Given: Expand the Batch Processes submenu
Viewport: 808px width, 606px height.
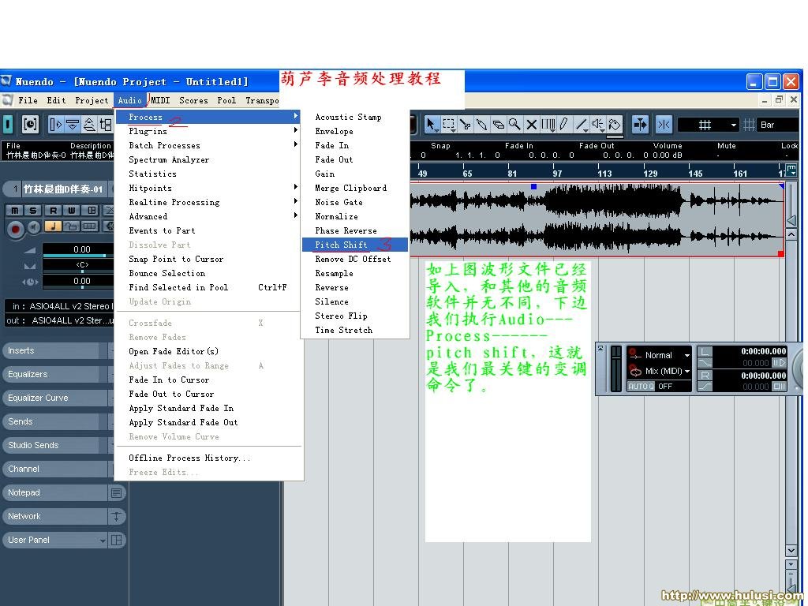Looking at the screenshot, I should (x=208, y=145).
